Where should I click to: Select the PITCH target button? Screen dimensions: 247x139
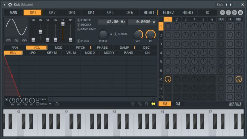click(80, 47)
